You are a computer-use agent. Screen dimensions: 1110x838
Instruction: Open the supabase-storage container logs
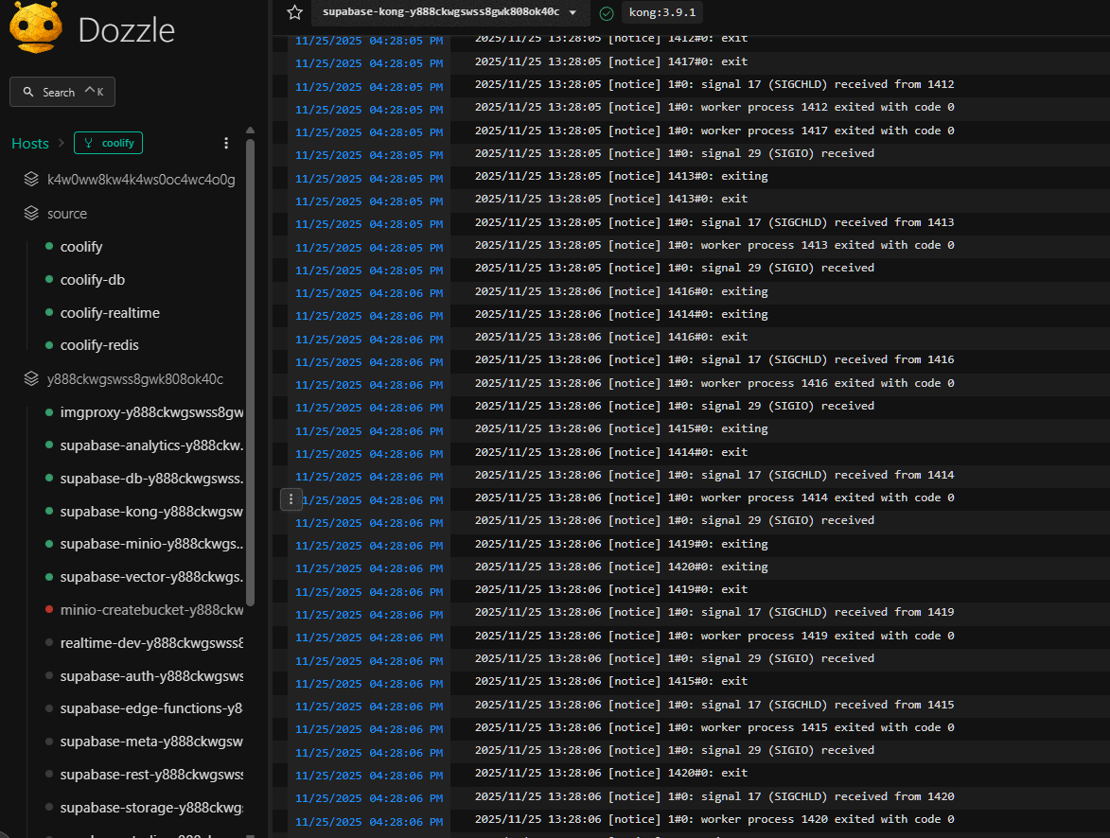151,808
